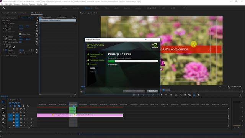Select the Track Select Forward tool

pos(3,105)
